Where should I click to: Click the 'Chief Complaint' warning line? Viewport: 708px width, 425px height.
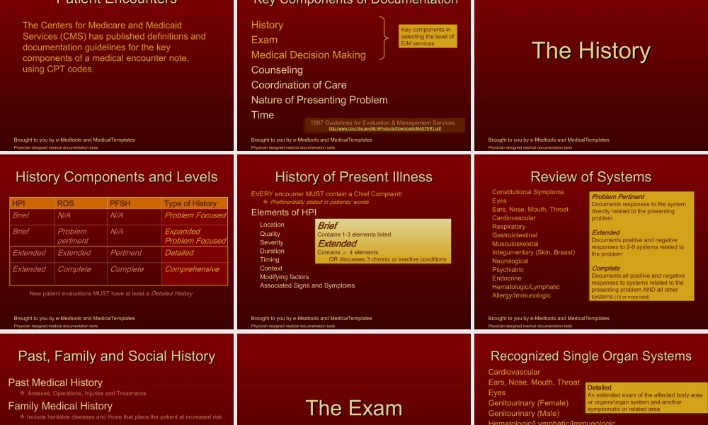(x=340, y=192)
